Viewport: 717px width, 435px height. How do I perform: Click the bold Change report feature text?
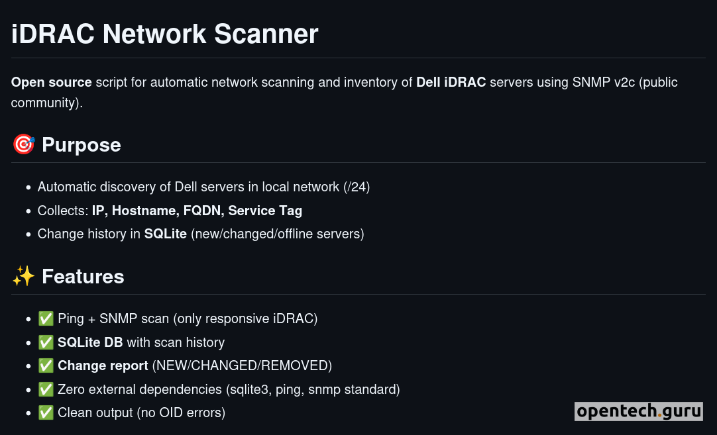(x=103, y=365)
